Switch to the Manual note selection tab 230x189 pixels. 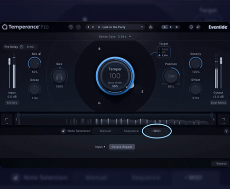(105, 131)
